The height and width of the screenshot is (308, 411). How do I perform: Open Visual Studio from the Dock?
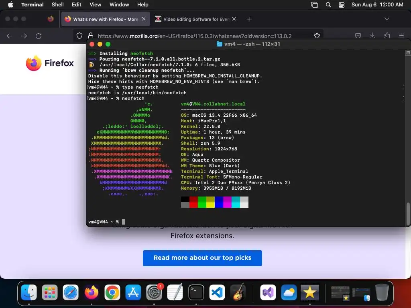coord(268,292)
